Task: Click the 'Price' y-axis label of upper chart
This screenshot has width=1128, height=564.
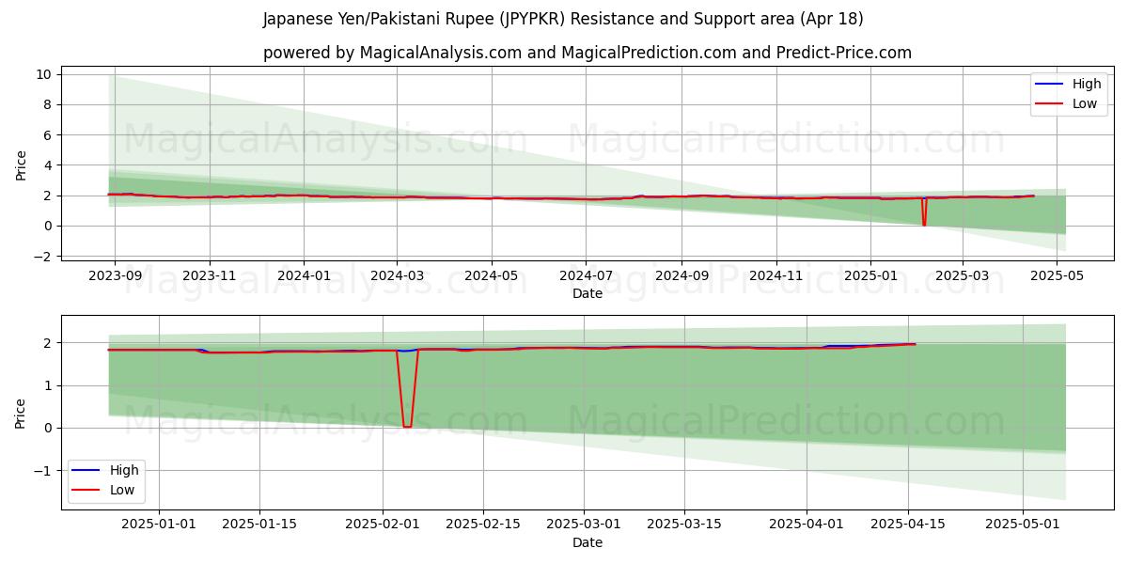Action: (21, 164)
